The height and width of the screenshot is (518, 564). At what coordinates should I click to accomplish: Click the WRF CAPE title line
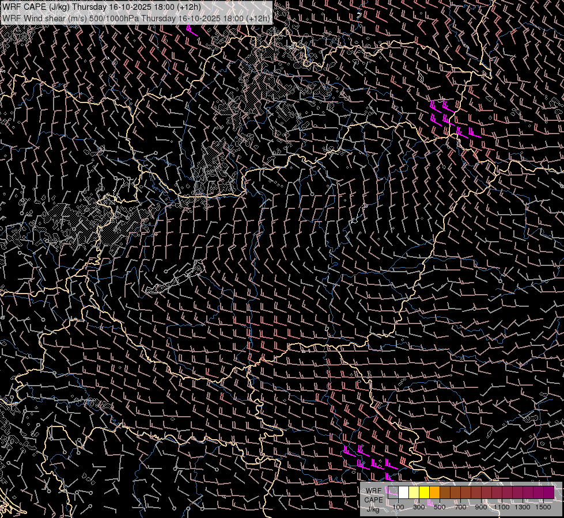point(101,7)
